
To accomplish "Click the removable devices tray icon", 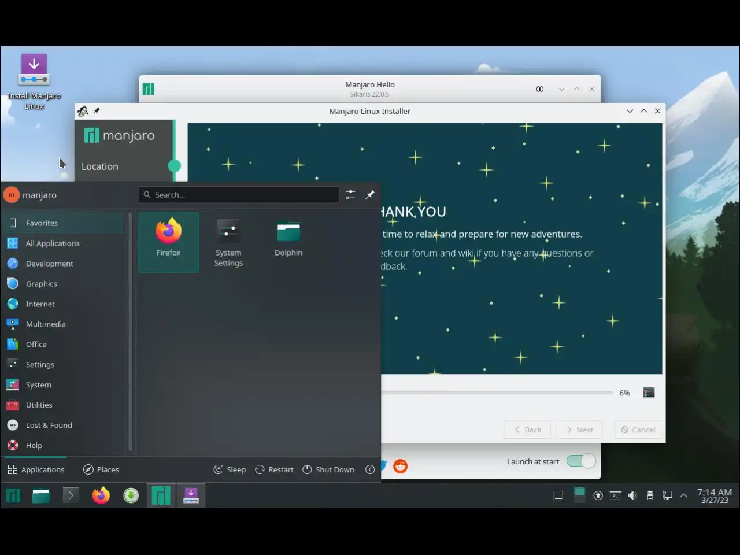I will pos(650,495).
